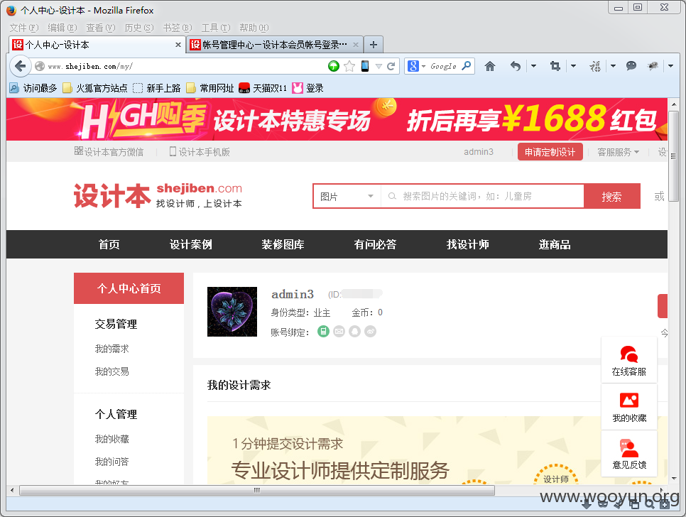Open the 在线客服 floating widget
686x517 pixels.
coord(629,361)
